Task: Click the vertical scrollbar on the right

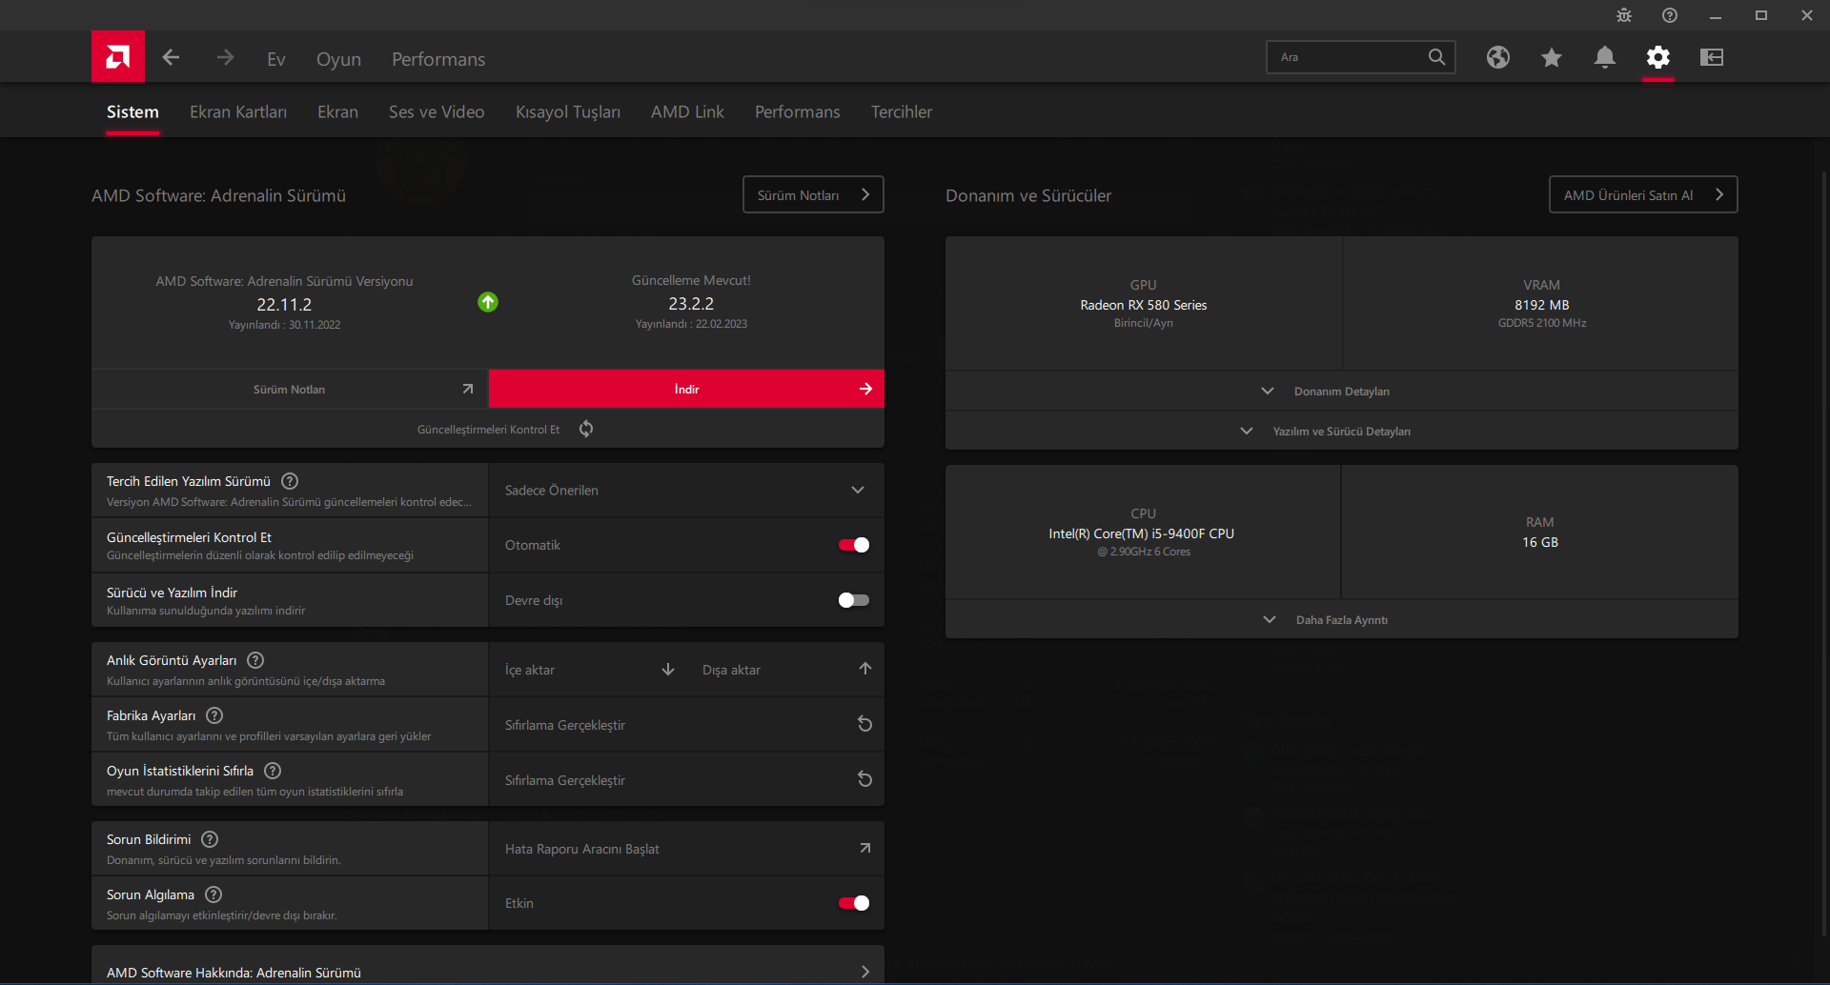Action: (1824, 553)
